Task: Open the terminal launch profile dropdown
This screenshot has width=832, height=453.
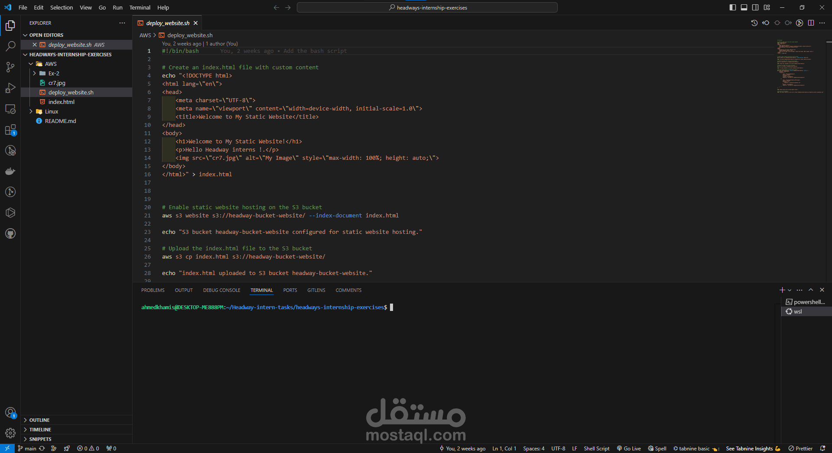Action: click(x=790, y=290)
